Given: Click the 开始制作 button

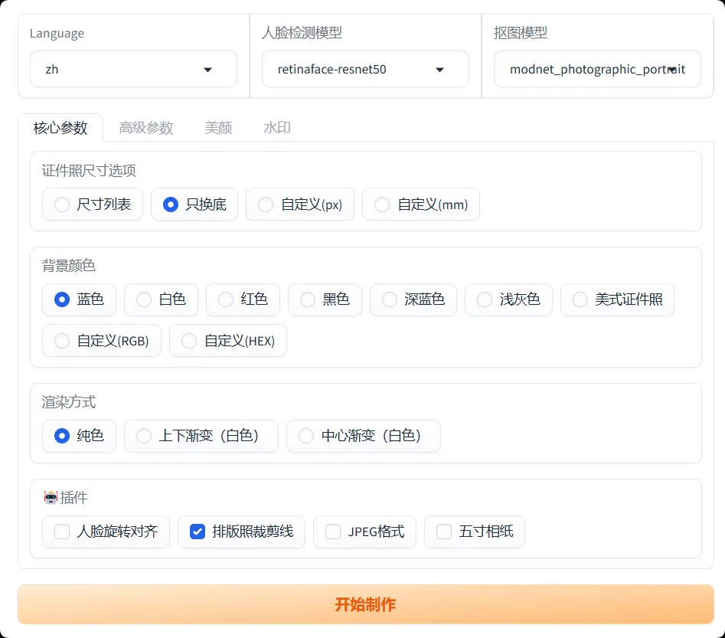Looking at the screenshot, I should 366,604.
